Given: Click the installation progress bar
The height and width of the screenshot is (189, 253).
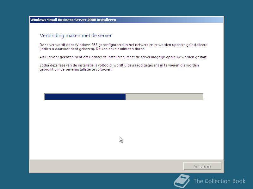Looking at the screenshot, I should click(x=124, y=97).
